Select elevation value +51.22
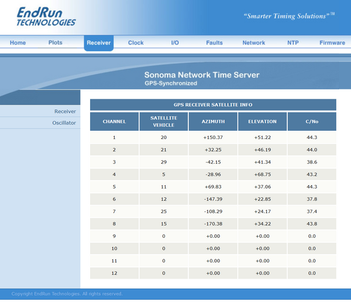This screenshot has height=305, width=351. (x=262, y=137)
